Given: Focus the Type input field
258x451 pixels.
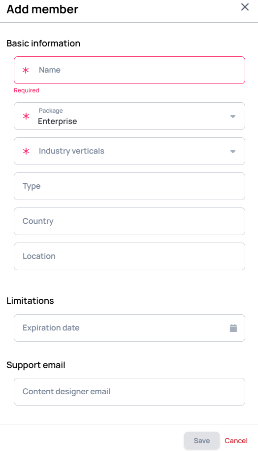Looking at the screenshot, I should pyautogui.click(x=129, y=186).
